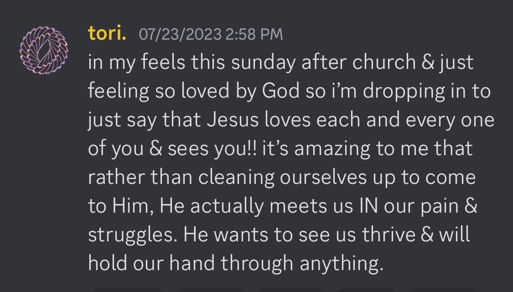
Task: Open tori's spiral profile avatar
Action: pyautogui.click(x=43, y=50)
